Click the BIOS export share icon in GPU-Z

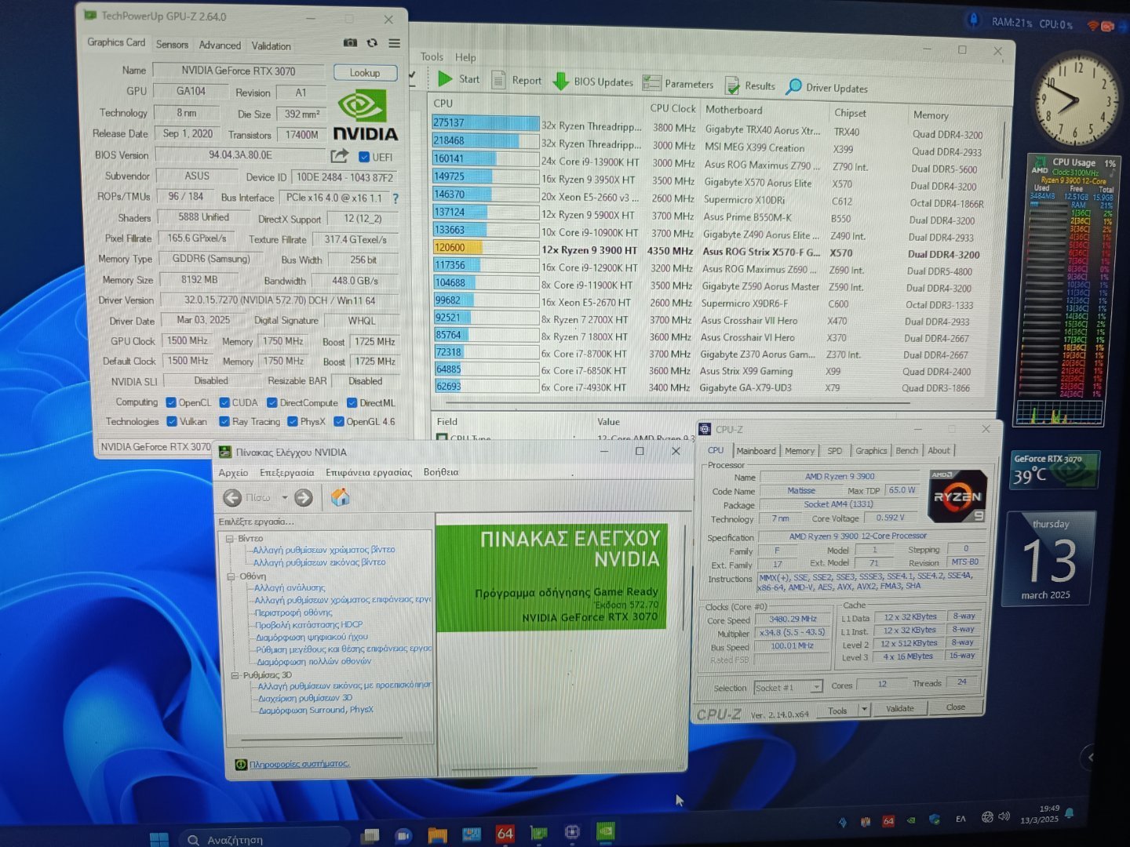(339, 156)
